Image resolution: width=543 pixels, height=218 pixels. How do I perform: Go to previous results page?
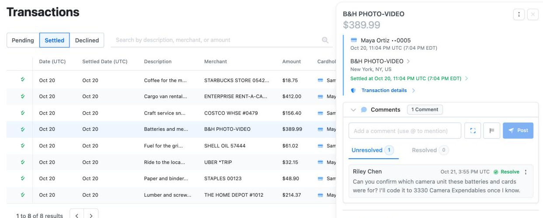(77, 215)
